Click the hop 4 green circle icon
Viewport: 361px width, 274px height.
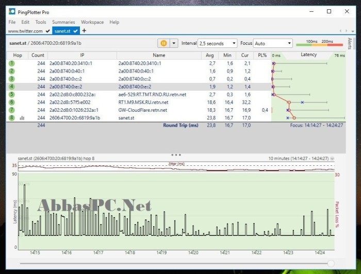[x=11, y=87]
